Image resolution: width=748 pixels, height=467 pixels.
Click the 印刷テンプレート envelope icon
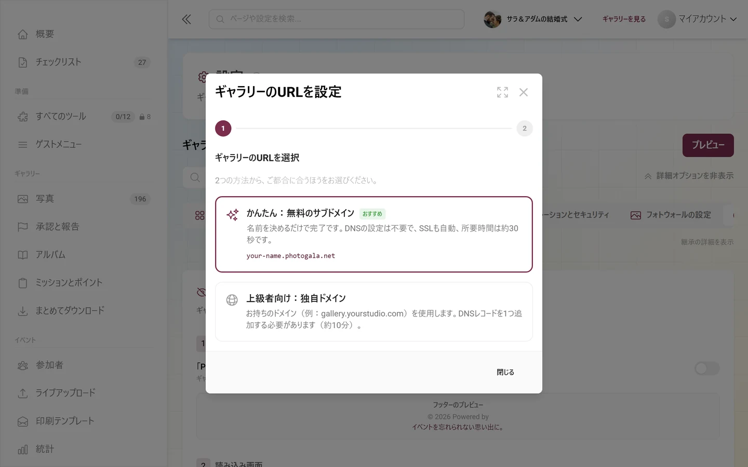(x=23, y=421)
